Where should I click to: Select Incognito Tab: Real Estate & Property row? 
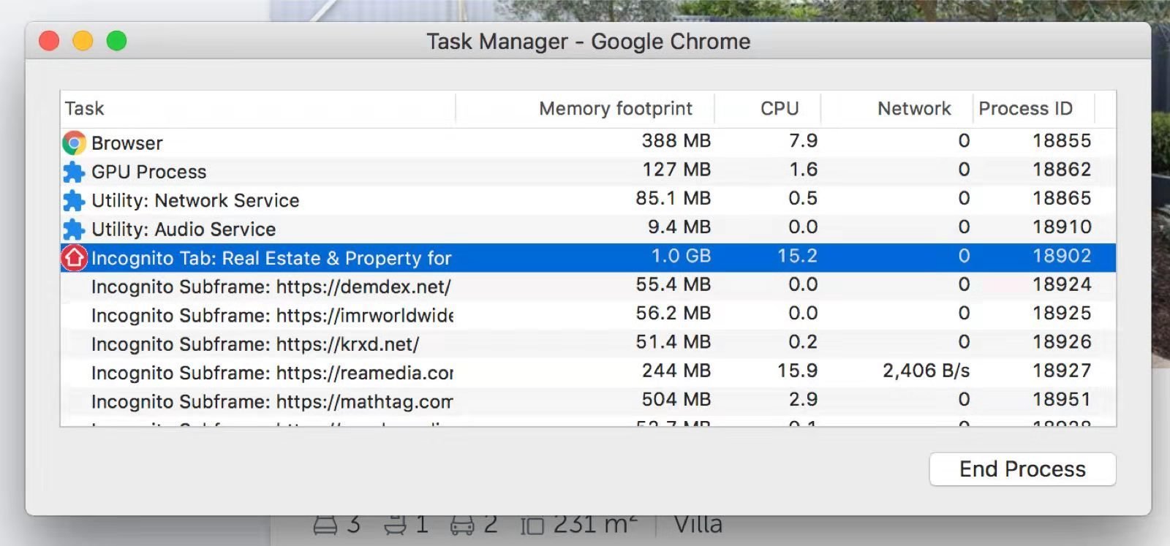click(588, 257)
